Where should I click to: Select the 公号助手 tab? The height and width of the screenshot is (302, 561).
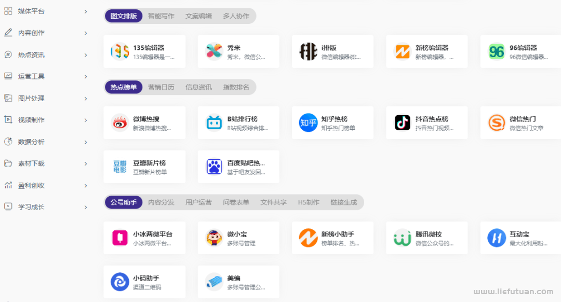(x=124, y=202)
